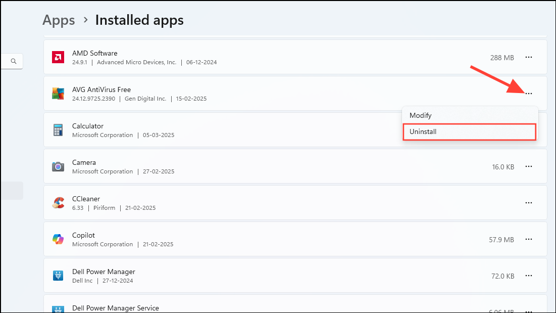The image size is (556, 313).
Task: Click the Piriform publisher text
Action: 104,208
